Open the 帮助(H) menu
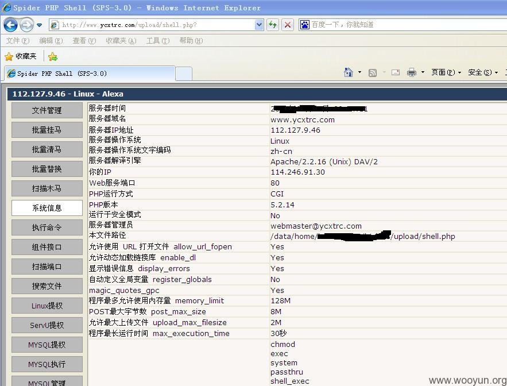The width and height of the screenshot is (507, 386). click(191, 41)
